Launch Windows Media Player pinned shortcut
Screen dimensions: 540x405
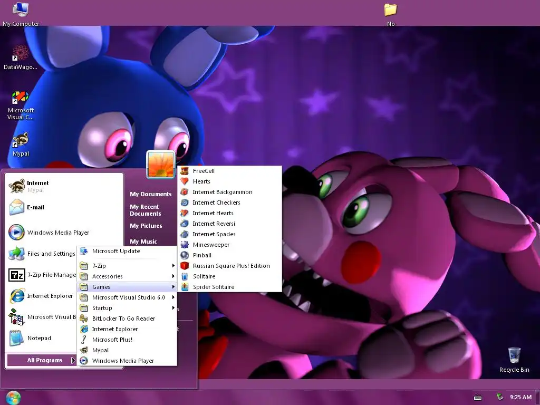click(x=64, y=233)
